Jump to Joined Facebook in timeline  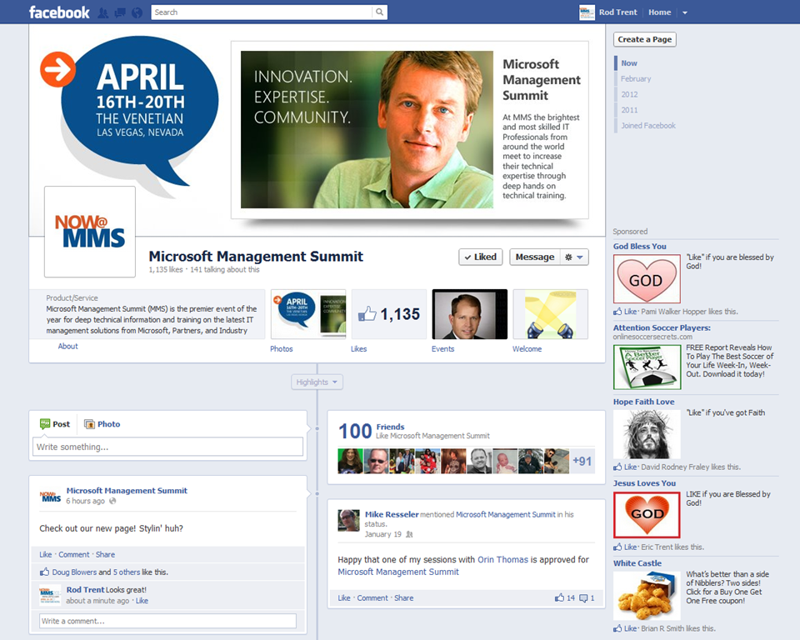coord(648,126)
